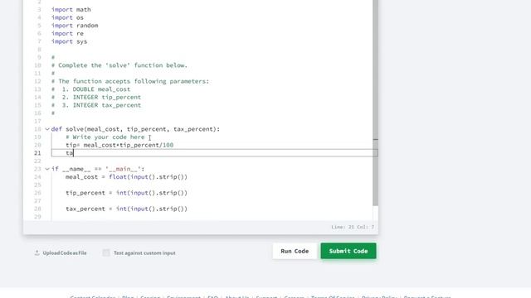This screenshot has height=298, width=531.
Task: Click line number 18 in the gutter
Action: 37,129
